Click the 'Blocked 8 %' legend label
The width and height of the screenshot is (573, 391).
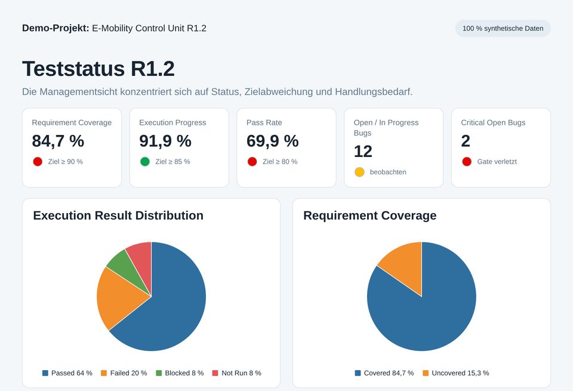184,373
